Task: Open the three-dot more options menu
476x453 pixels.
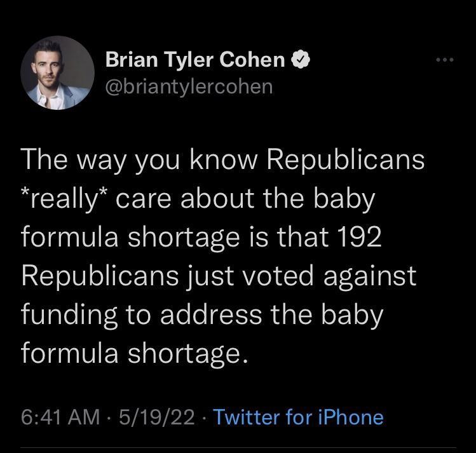Action: click(x=445, y=61)
